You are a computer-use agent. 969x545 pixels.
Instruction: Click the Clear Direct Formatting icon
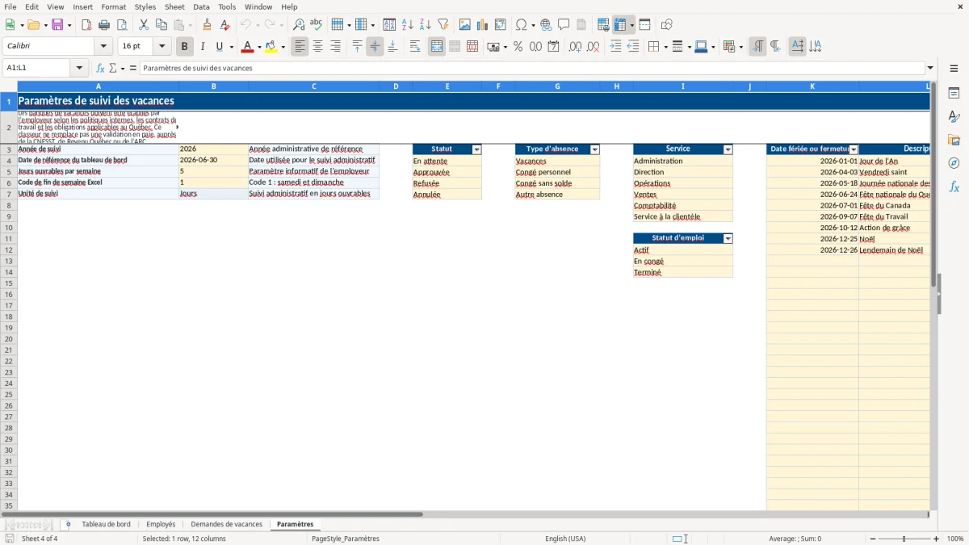click(225, 25)
